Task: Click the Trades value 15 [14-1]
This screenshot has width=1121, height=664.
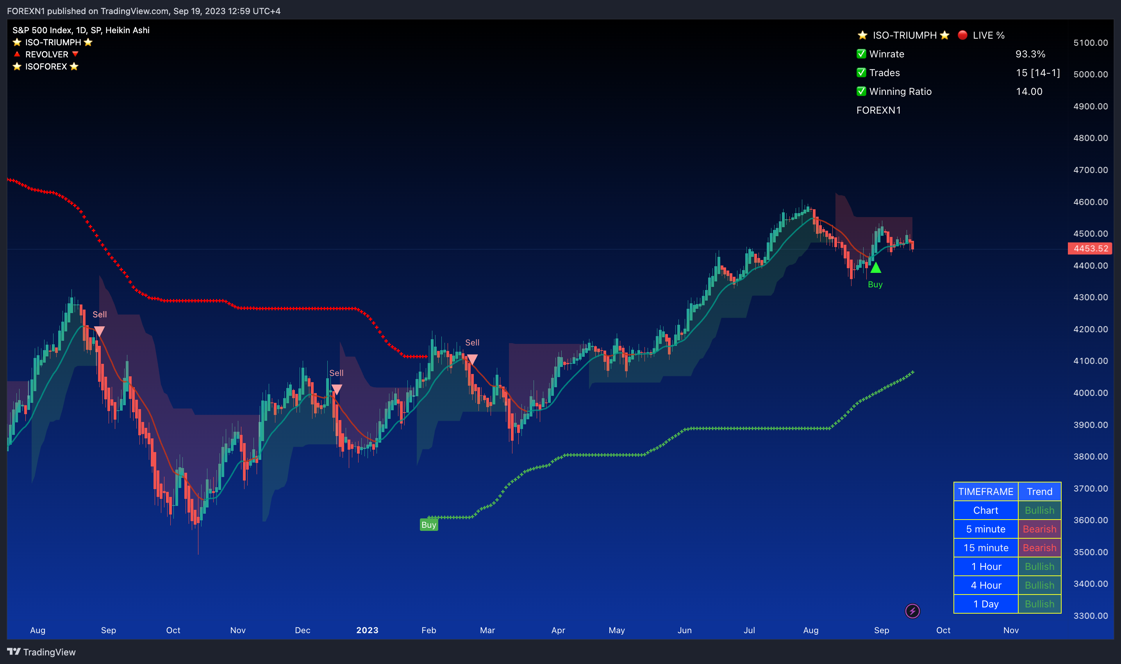Action: tap(1038, 73)
